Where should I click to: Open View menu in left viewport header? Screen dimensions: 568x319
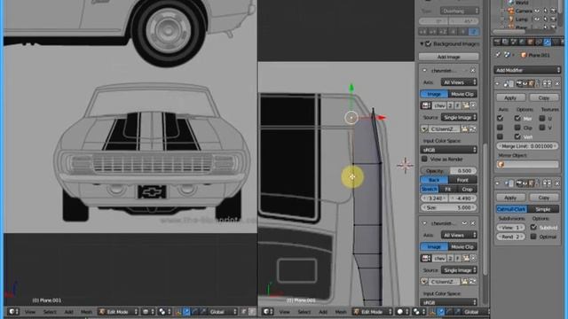[30, 311]
